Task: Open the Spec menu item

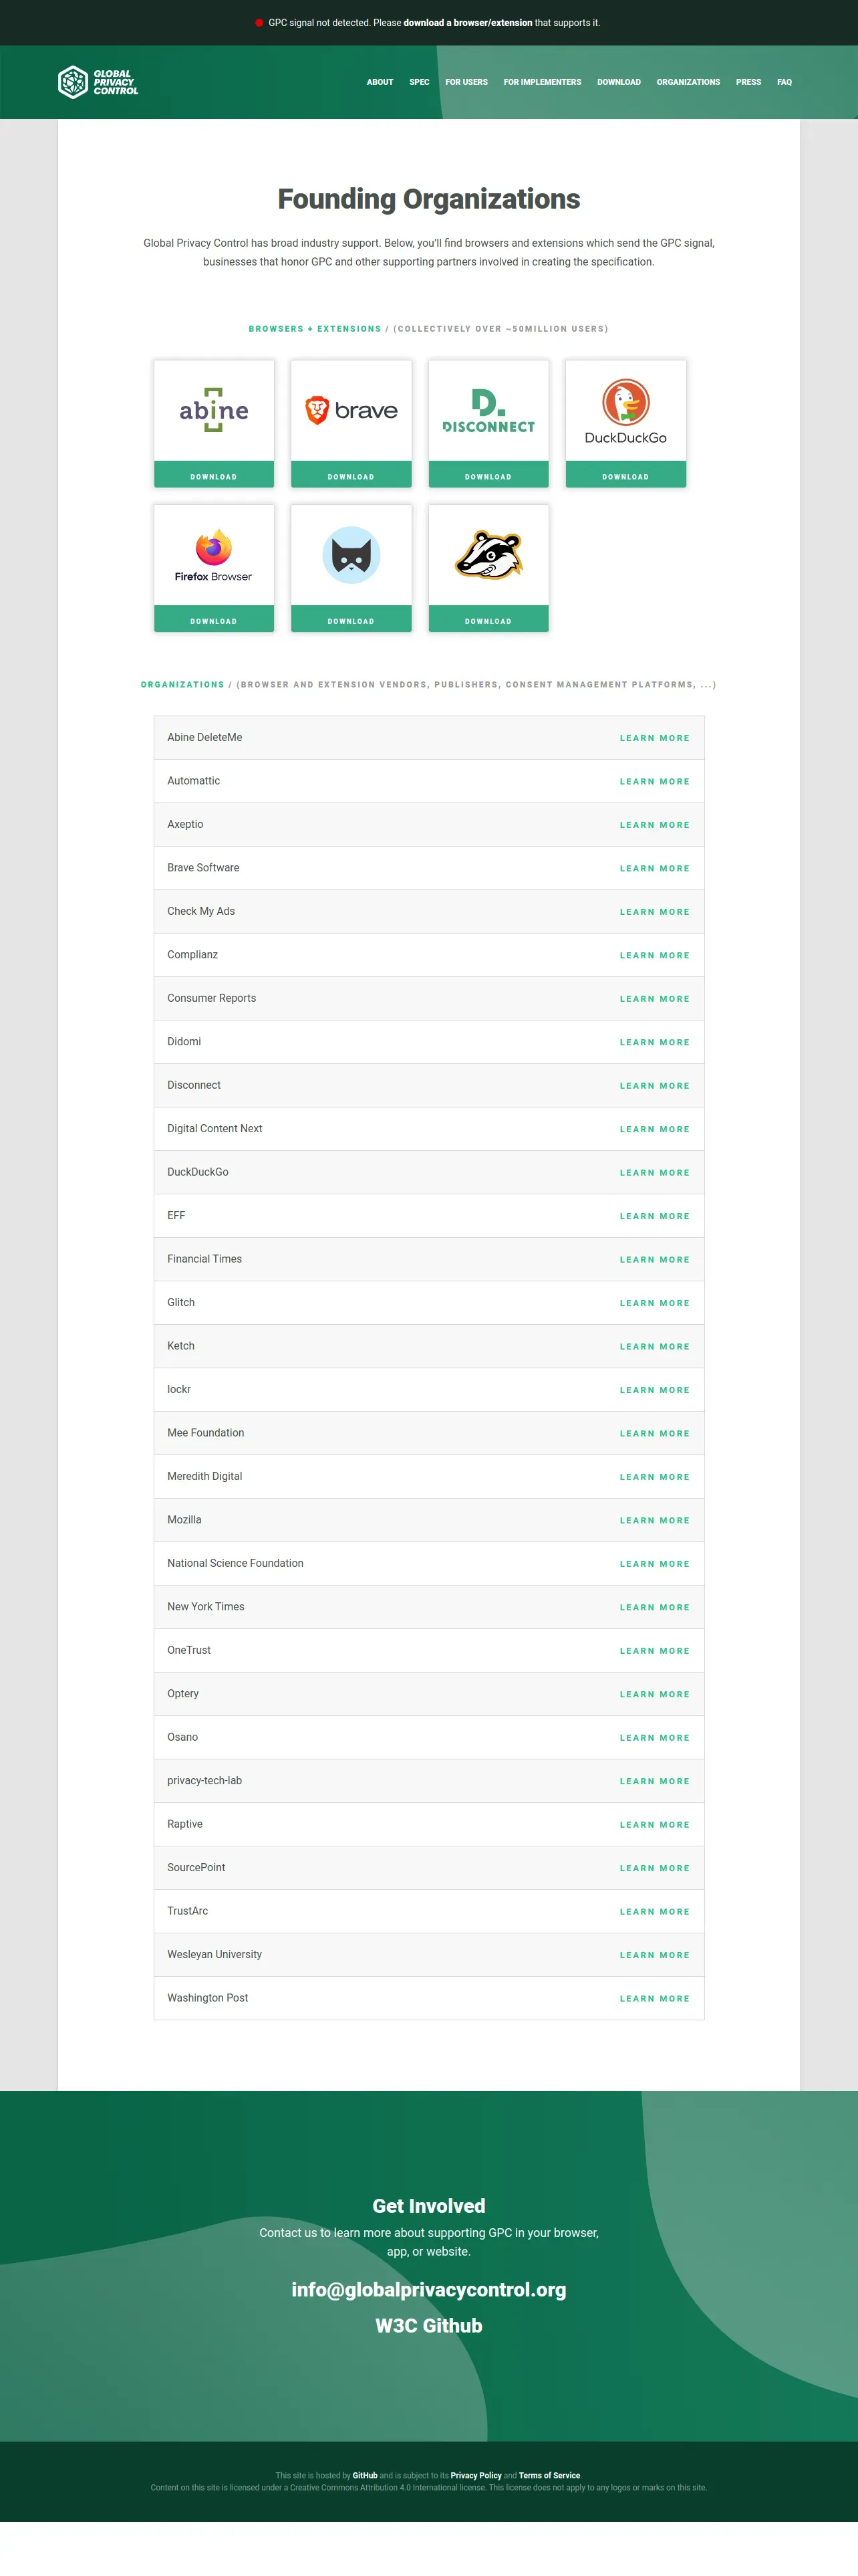Action: [420, 82]
